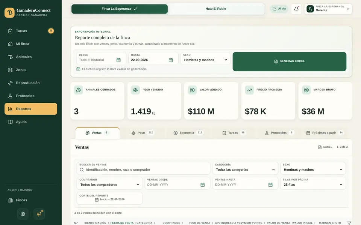This screenshot has width=361, height=225.
Task: Switch to Hato El Roble farm
Action: coord(216,9)
